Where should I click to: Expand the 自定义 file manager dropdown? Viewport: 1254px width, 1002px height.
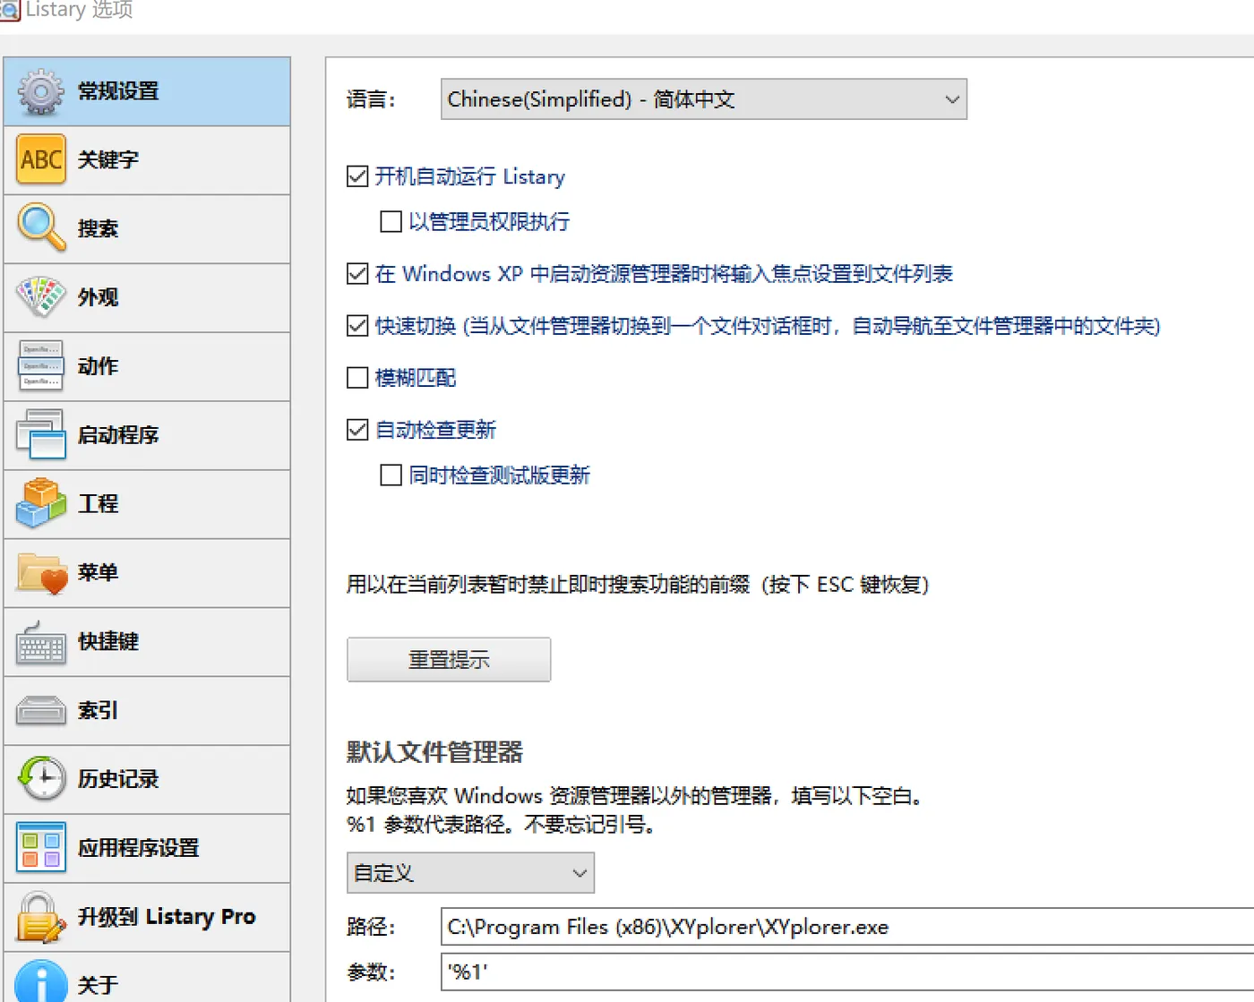(x=470, y=873)
